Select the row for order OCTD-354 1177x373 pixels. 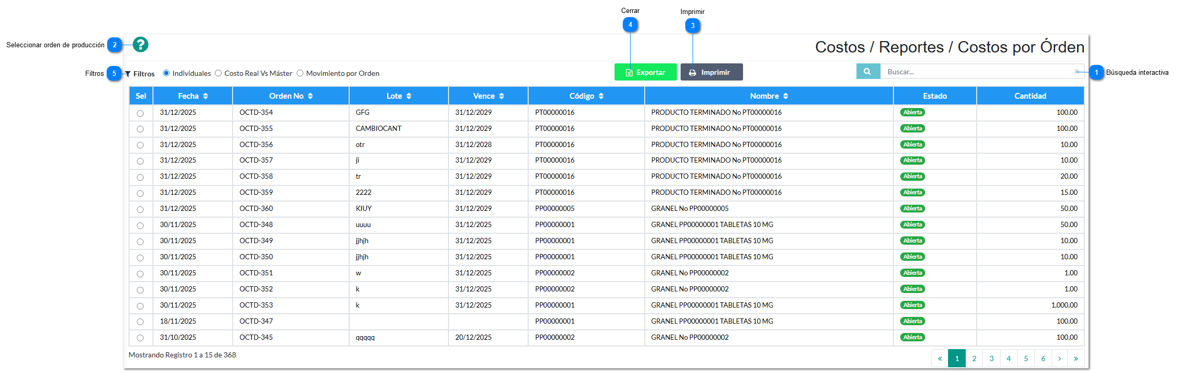tap(140, 113)
